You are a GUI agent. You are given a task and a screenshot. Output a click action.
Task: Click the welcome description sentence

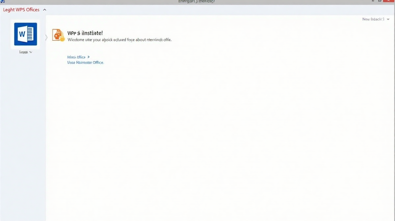tap(119, 39)
